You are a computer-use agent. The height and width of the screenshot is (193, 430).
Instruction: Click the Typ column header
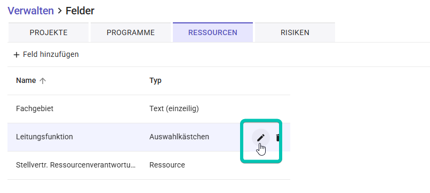click(155, 80)
